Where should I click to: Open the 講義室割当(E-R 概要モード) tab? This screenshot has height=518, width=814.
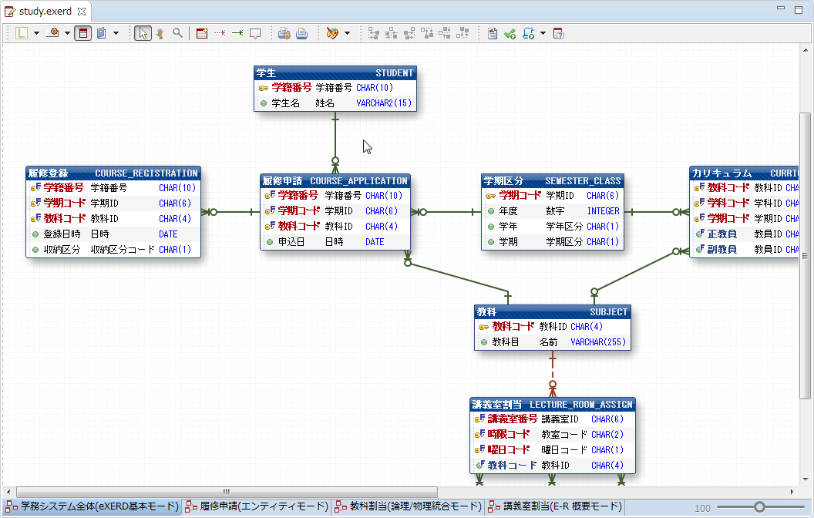(555, 506)
